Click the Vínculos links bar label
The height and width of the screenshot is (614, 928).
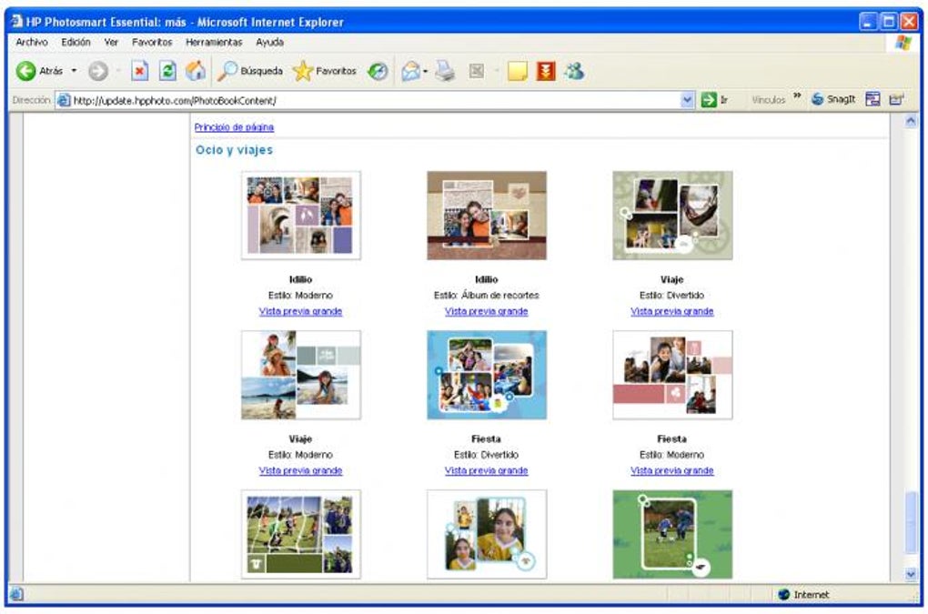tap(768, 100)
